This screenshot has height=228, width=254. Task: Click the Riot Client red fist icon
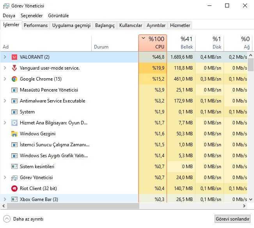[14, 189]
